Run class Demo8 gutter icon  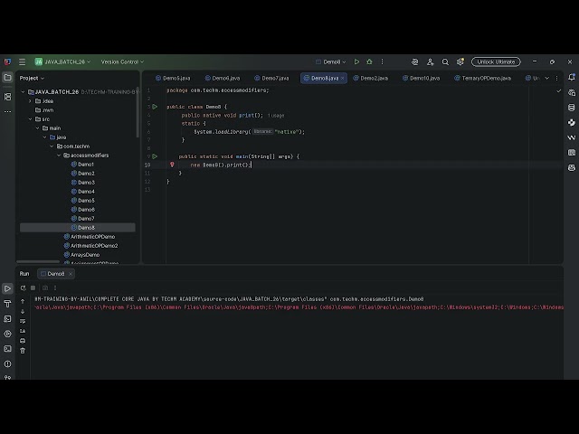(x=155, y=107)
